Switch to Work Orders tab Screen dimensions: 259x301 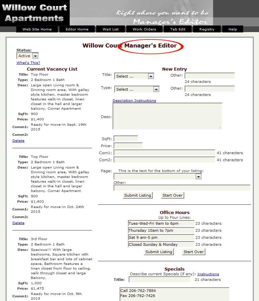[144, 29]
